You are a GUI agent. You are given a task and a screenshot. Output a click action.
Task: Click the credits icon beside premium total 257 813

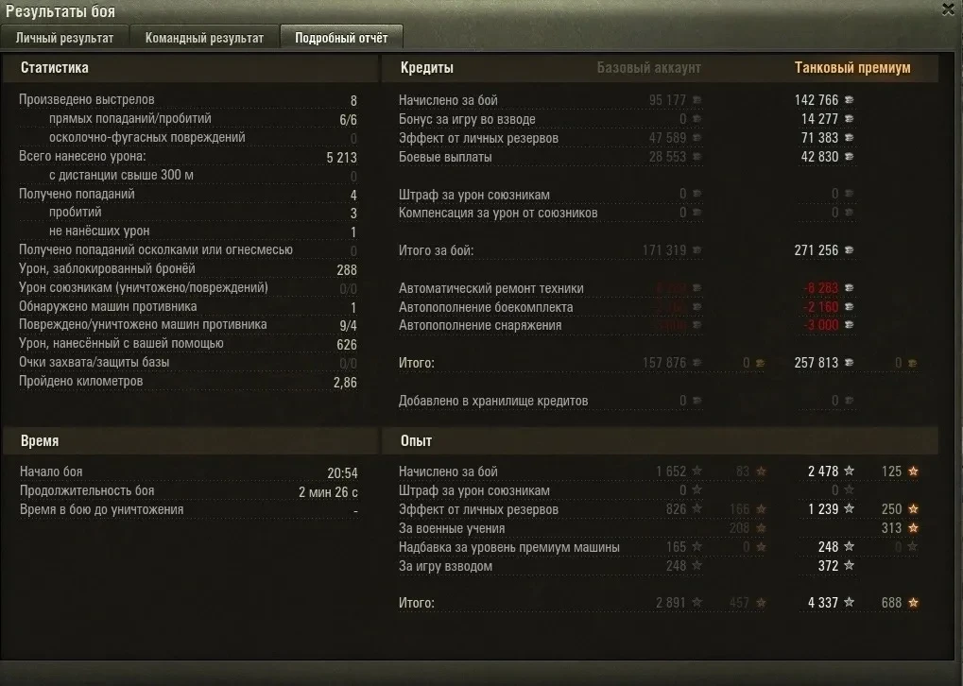[849, 363]
